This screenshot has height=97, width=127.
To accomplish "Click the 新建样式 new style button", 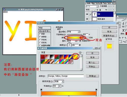I will pos(109,36).
